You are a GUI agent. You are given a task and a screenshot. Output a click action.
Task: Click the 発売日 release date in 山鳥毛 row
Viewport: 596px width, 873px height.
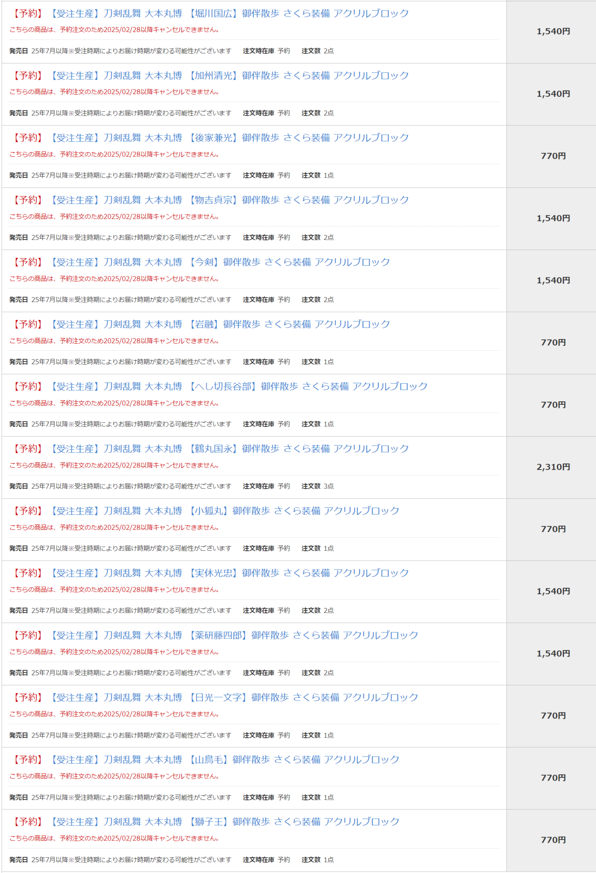(x=120, y=797)
